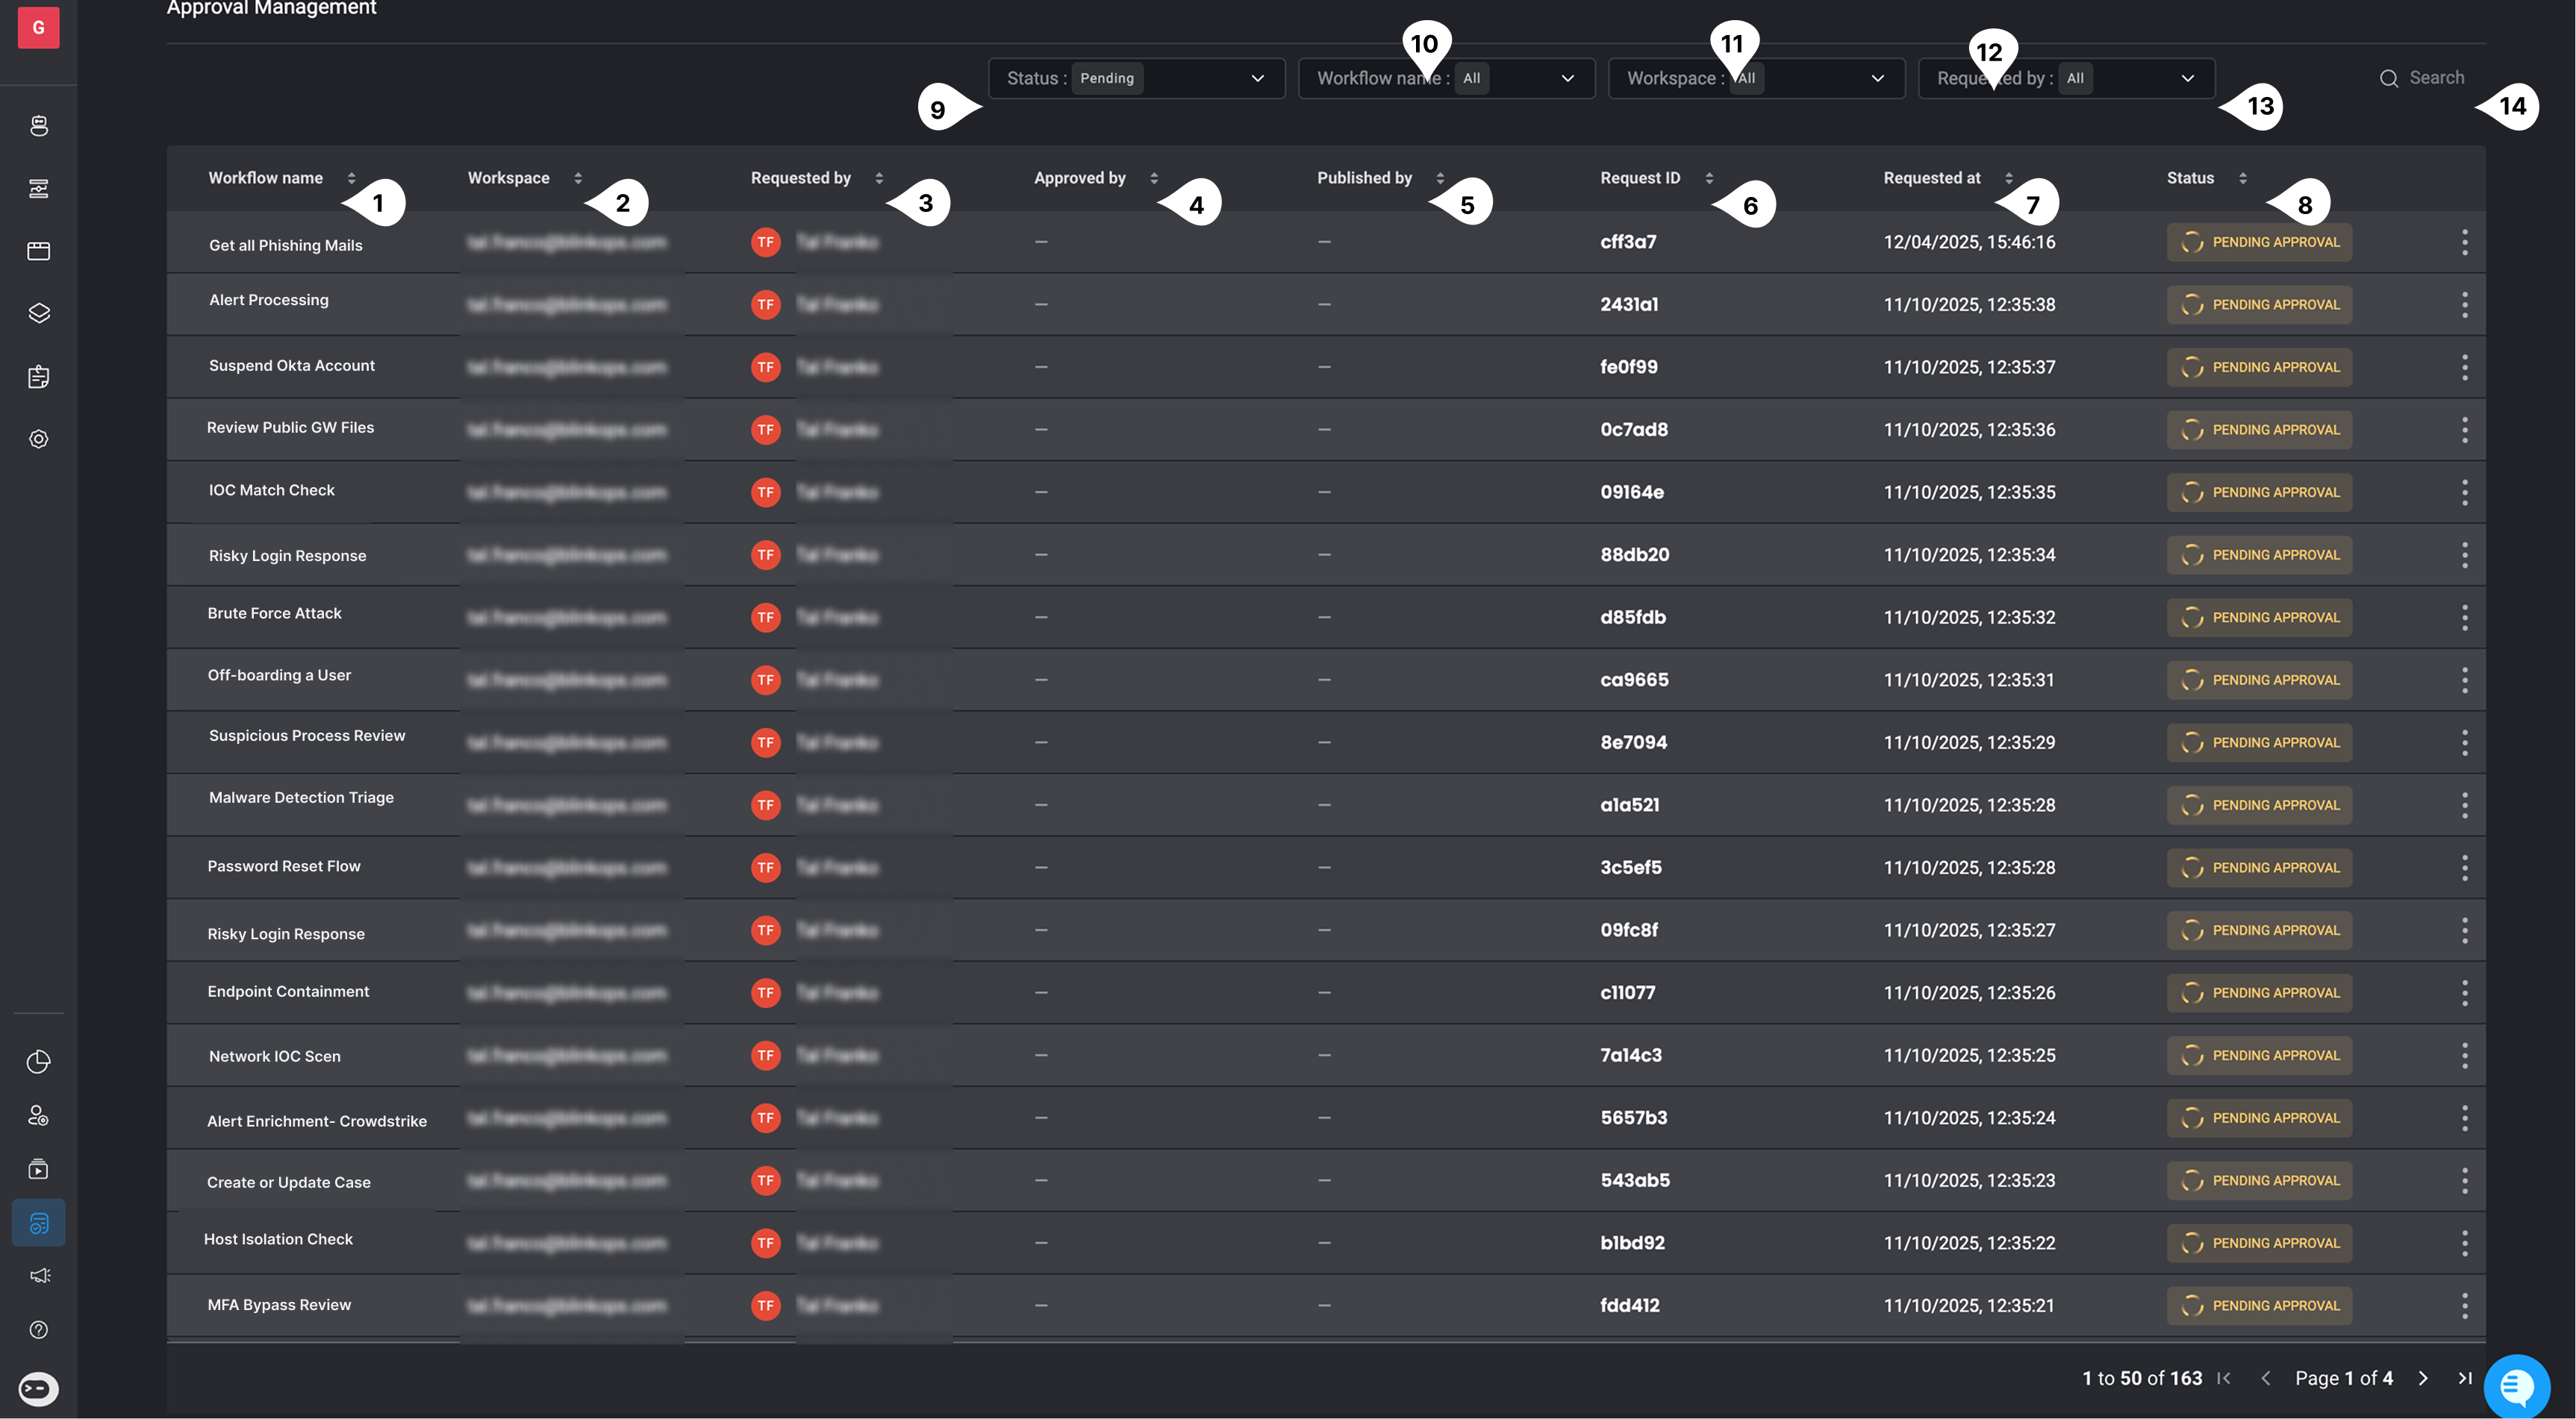Click the red G workspace logo

[38, 27]
